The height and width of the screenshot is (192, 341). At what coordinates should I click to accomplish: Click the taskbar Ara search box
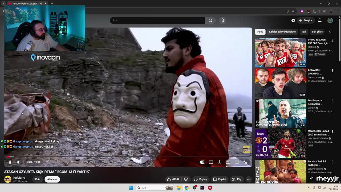[155, 188]
